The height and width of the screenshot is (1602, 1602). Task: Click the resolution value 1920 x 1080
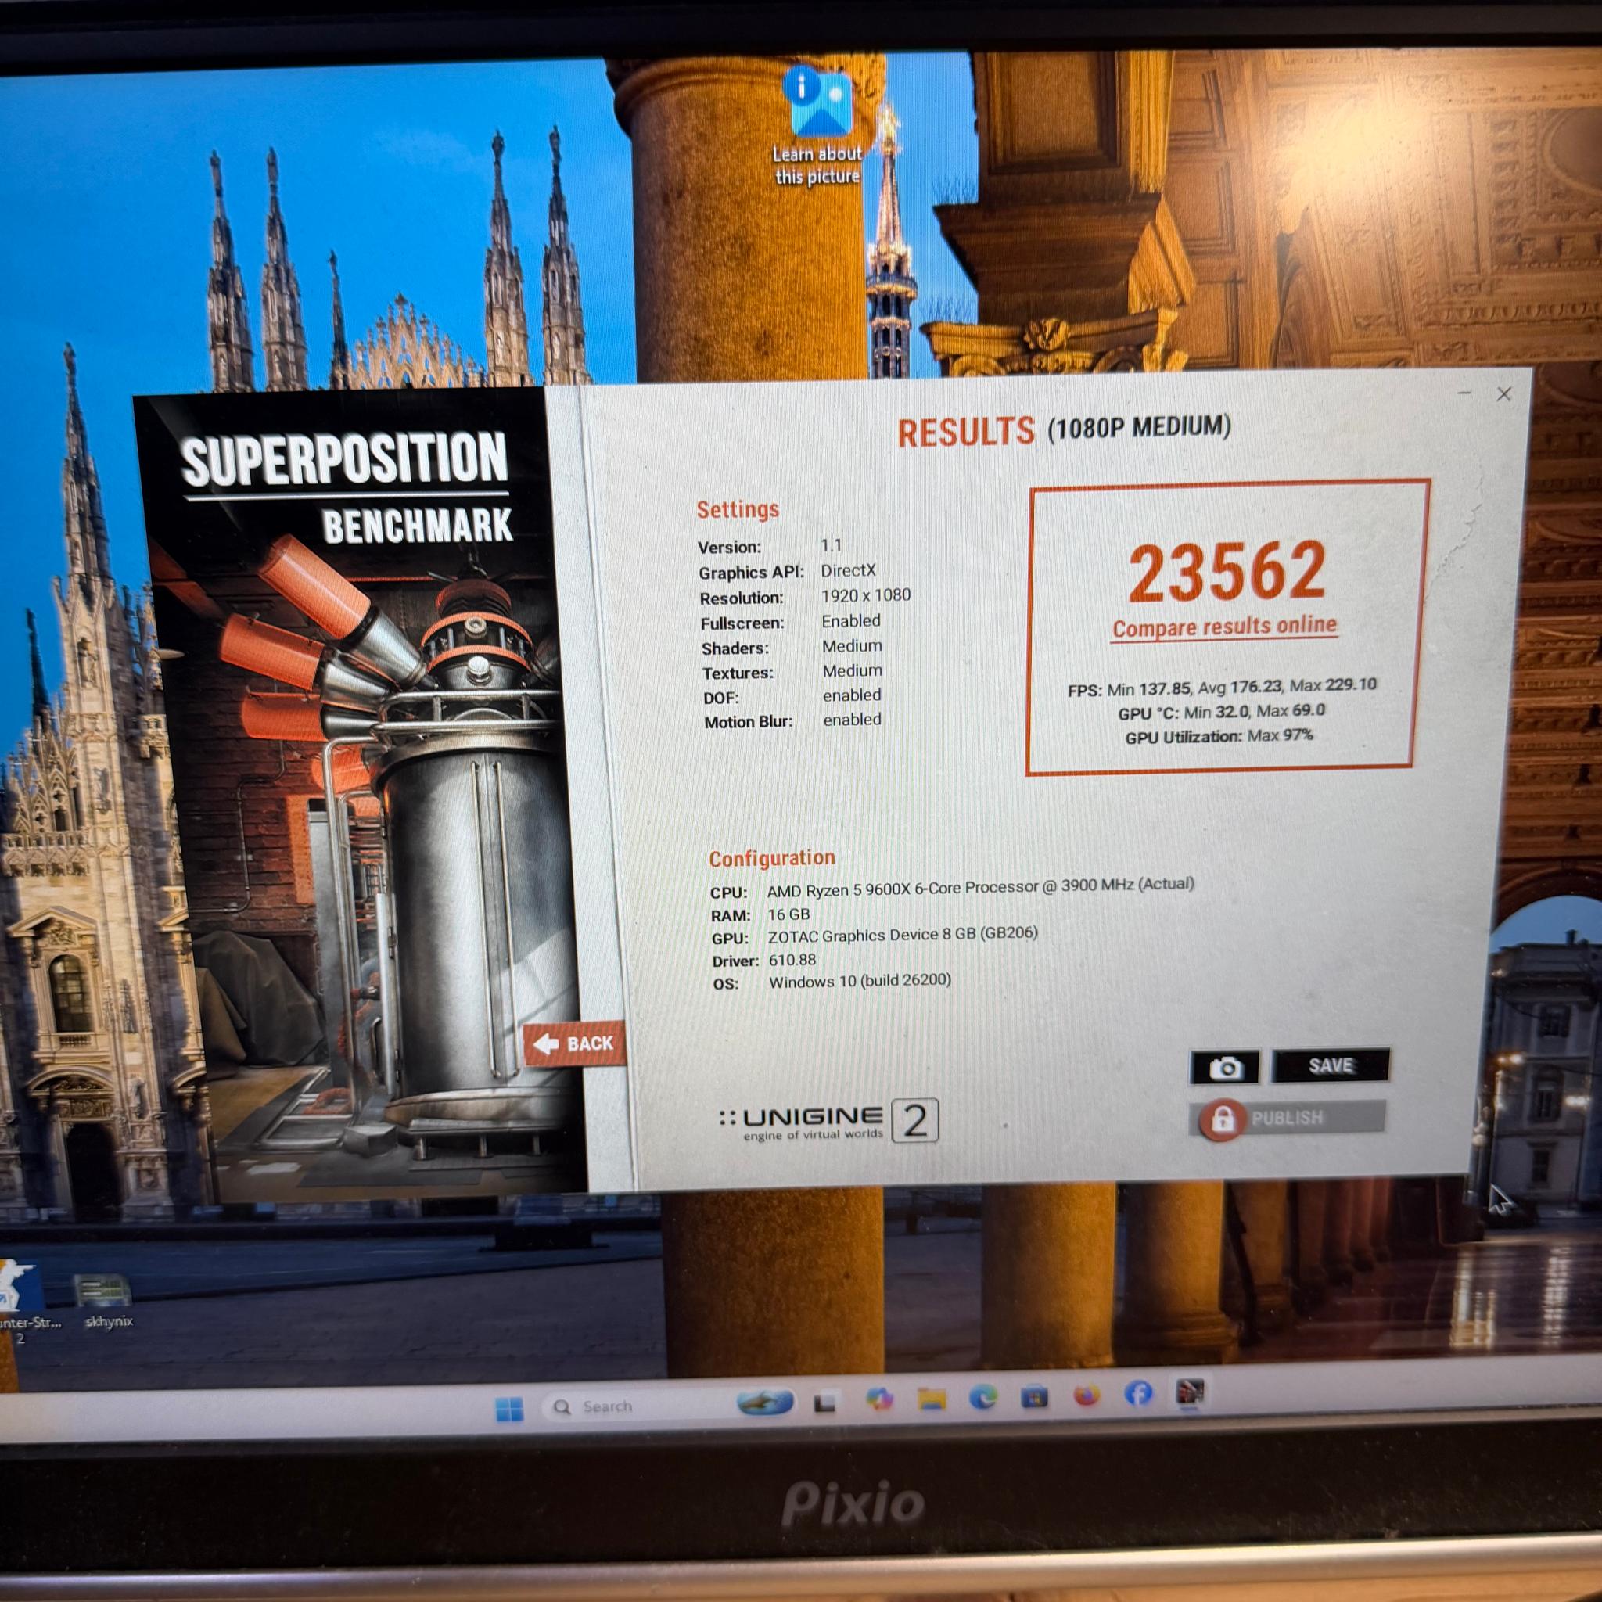click(x=866, y=595)
